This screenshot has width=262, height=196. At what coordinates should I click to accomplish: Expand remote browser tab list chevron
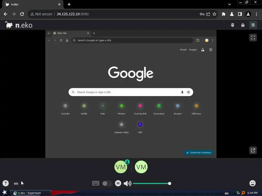point(48,33)
